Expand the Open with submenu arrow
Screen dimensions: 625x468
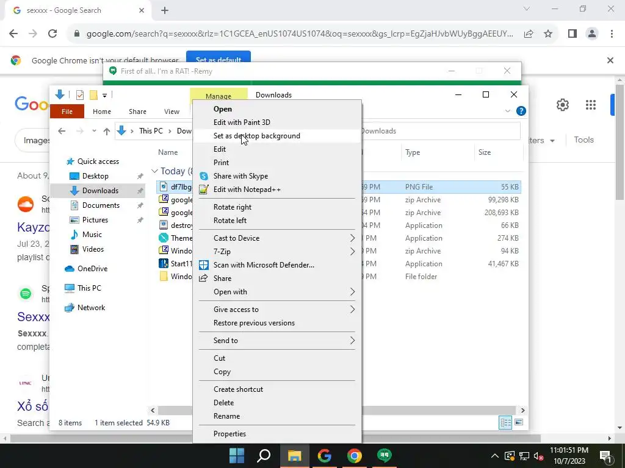[352, 292]
